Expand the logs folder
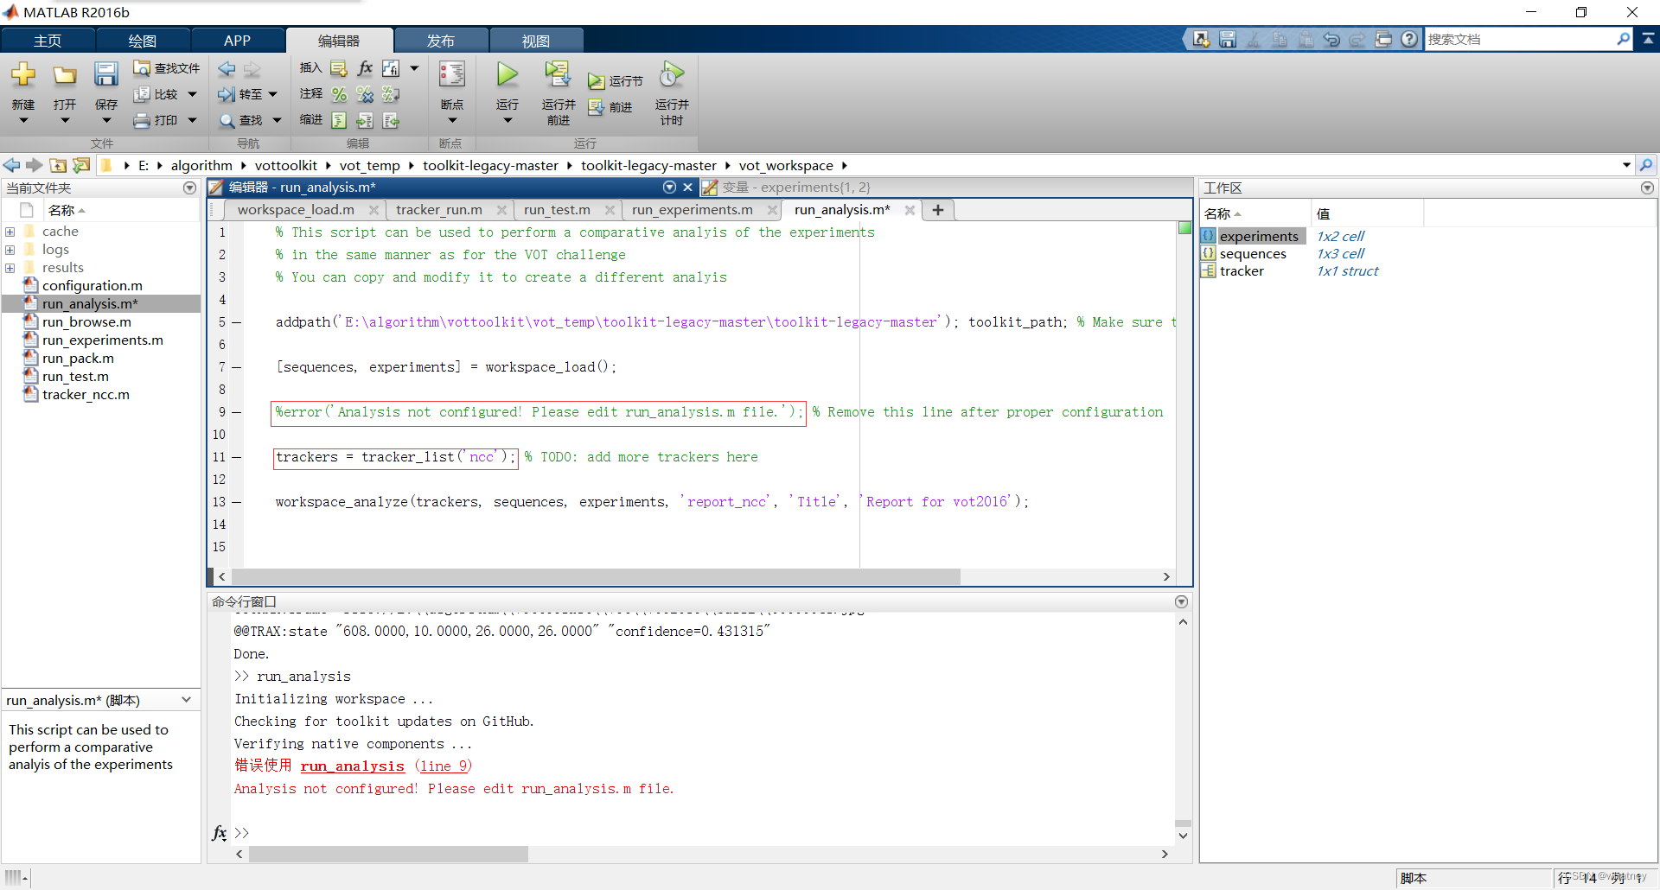1660x890 pixels. 10,250
